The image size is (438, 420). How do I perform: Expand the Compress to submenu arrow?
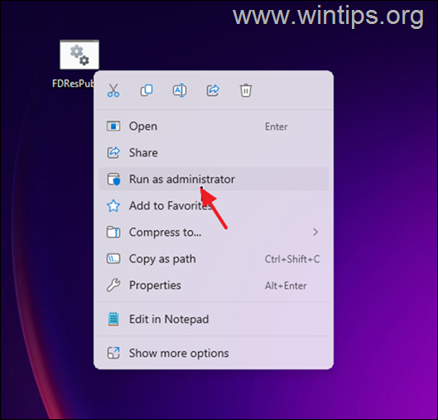315,232
